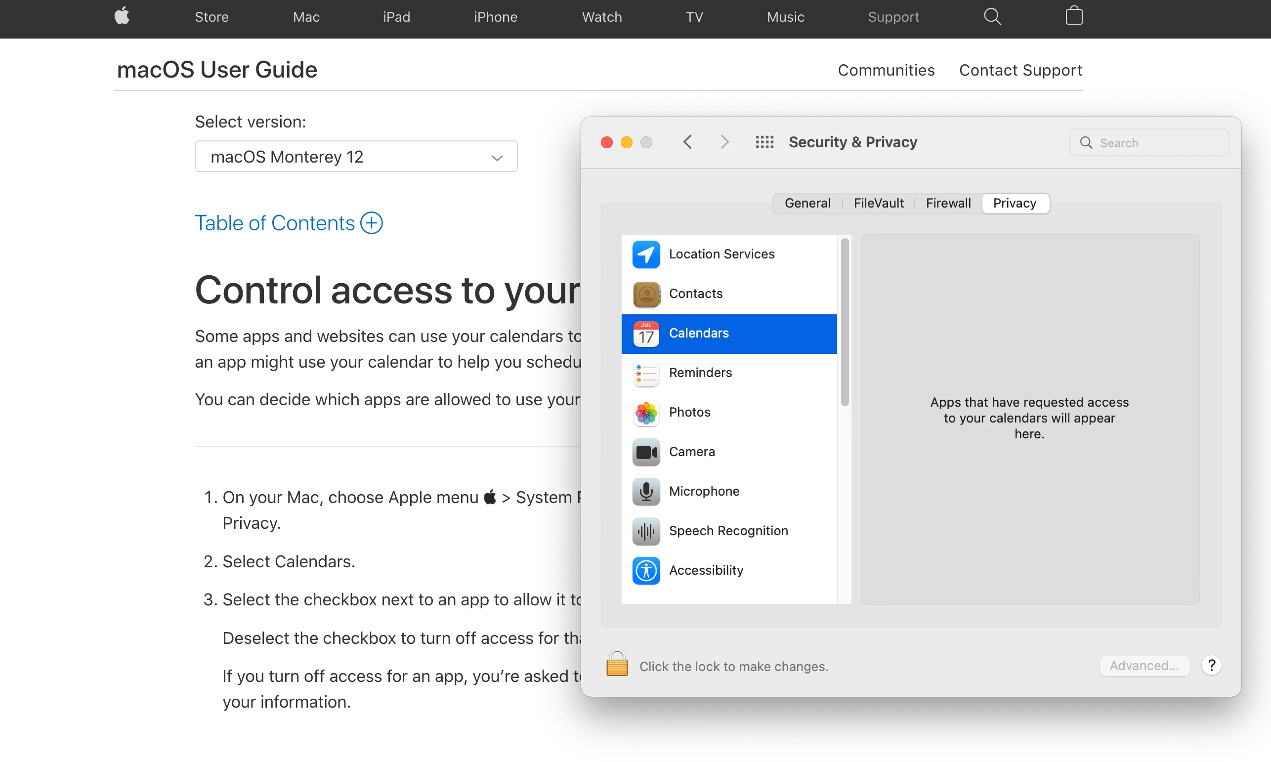
Task: Open the shopping bag icon
Action: tap(1073, 16)
